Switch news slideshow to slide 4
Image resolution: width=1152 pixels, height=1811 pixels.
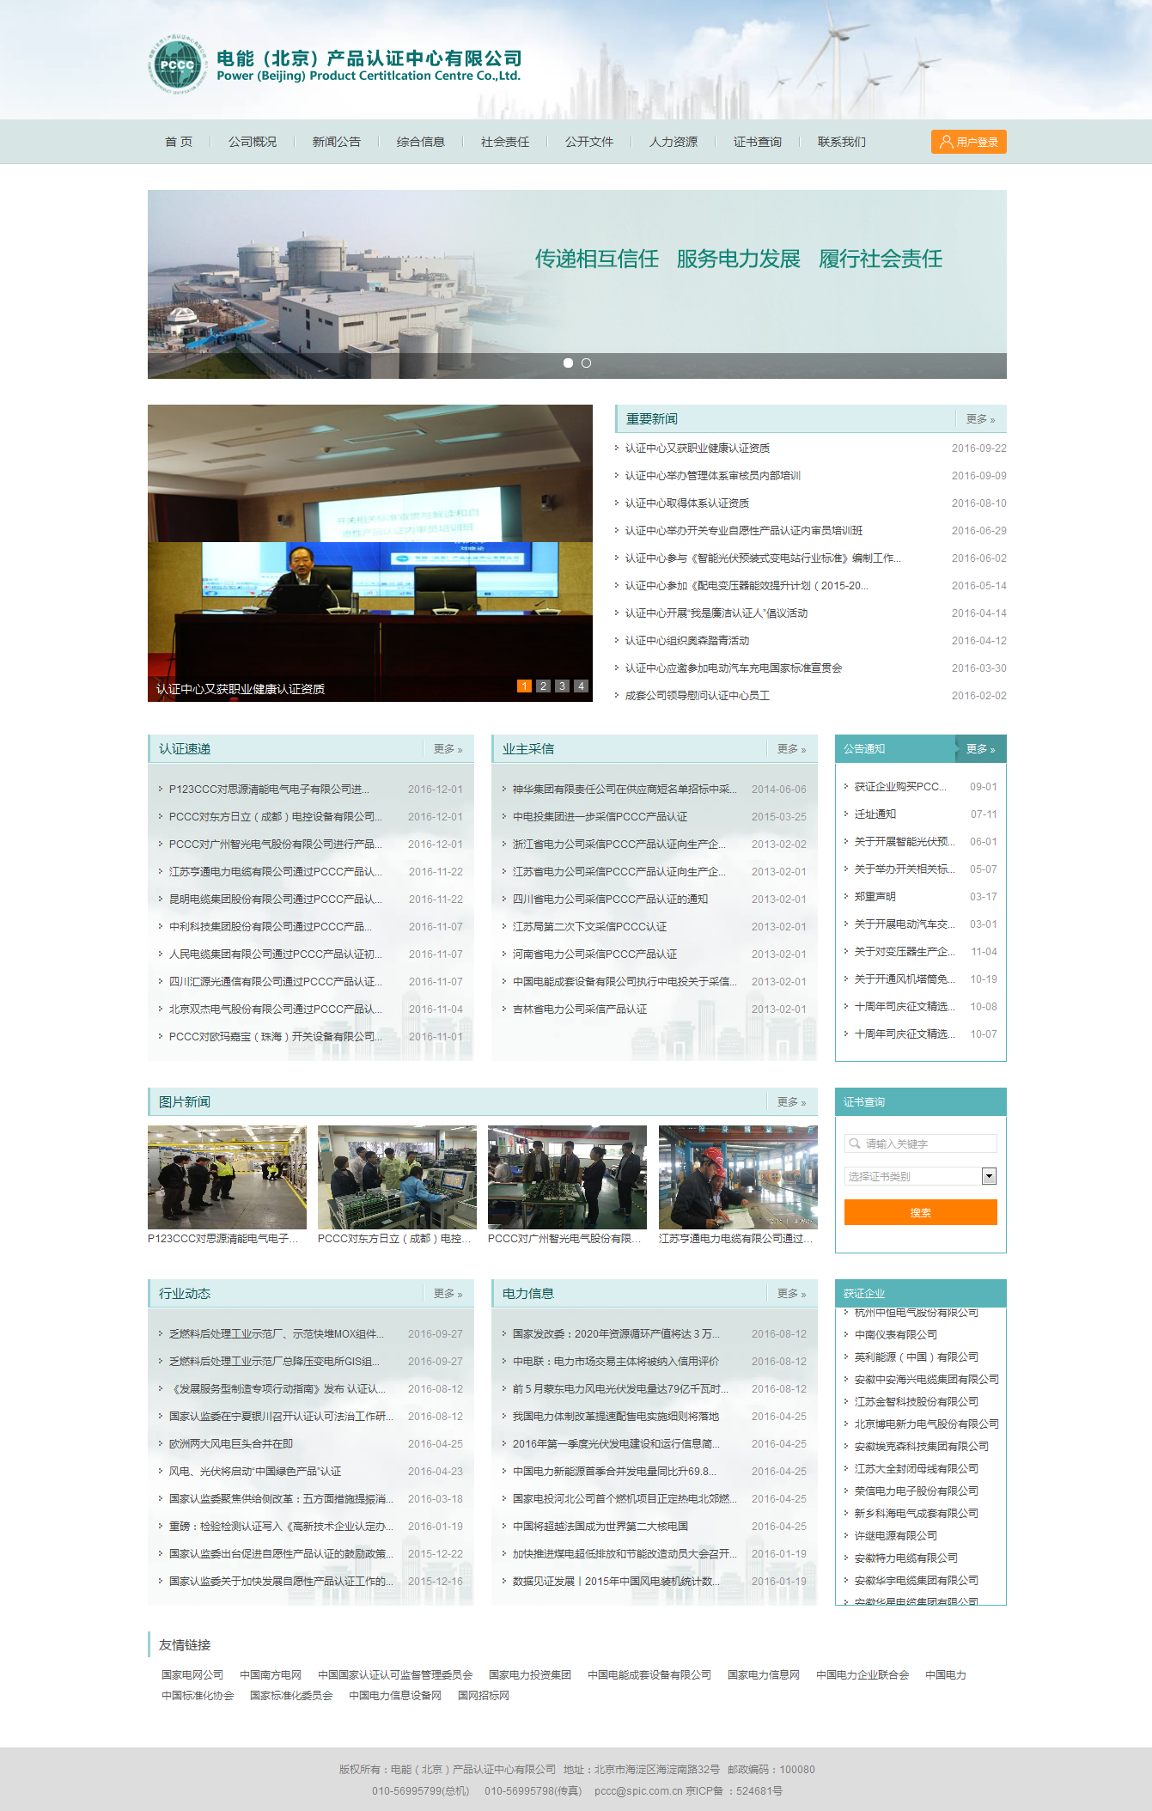(x=581, y=686)
